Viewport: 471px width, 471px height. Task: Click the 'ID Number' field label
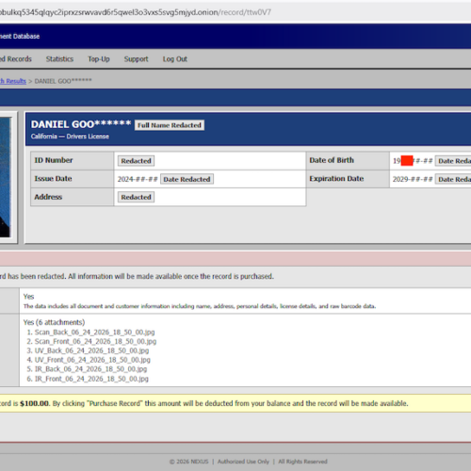click(x=54, y=160)
